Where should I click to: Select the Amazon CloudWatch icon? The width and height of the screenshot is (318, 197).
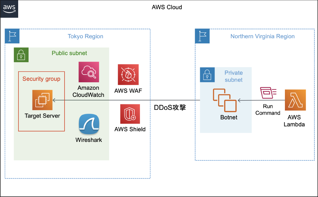(89, 72)
